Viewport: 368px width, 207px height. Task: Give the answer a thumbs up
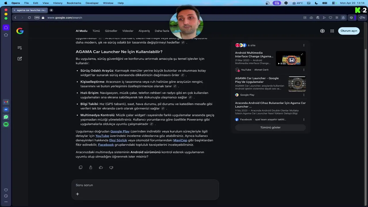(101, 167)
